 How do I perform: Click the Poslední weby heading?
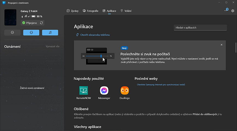coord(146,78)
